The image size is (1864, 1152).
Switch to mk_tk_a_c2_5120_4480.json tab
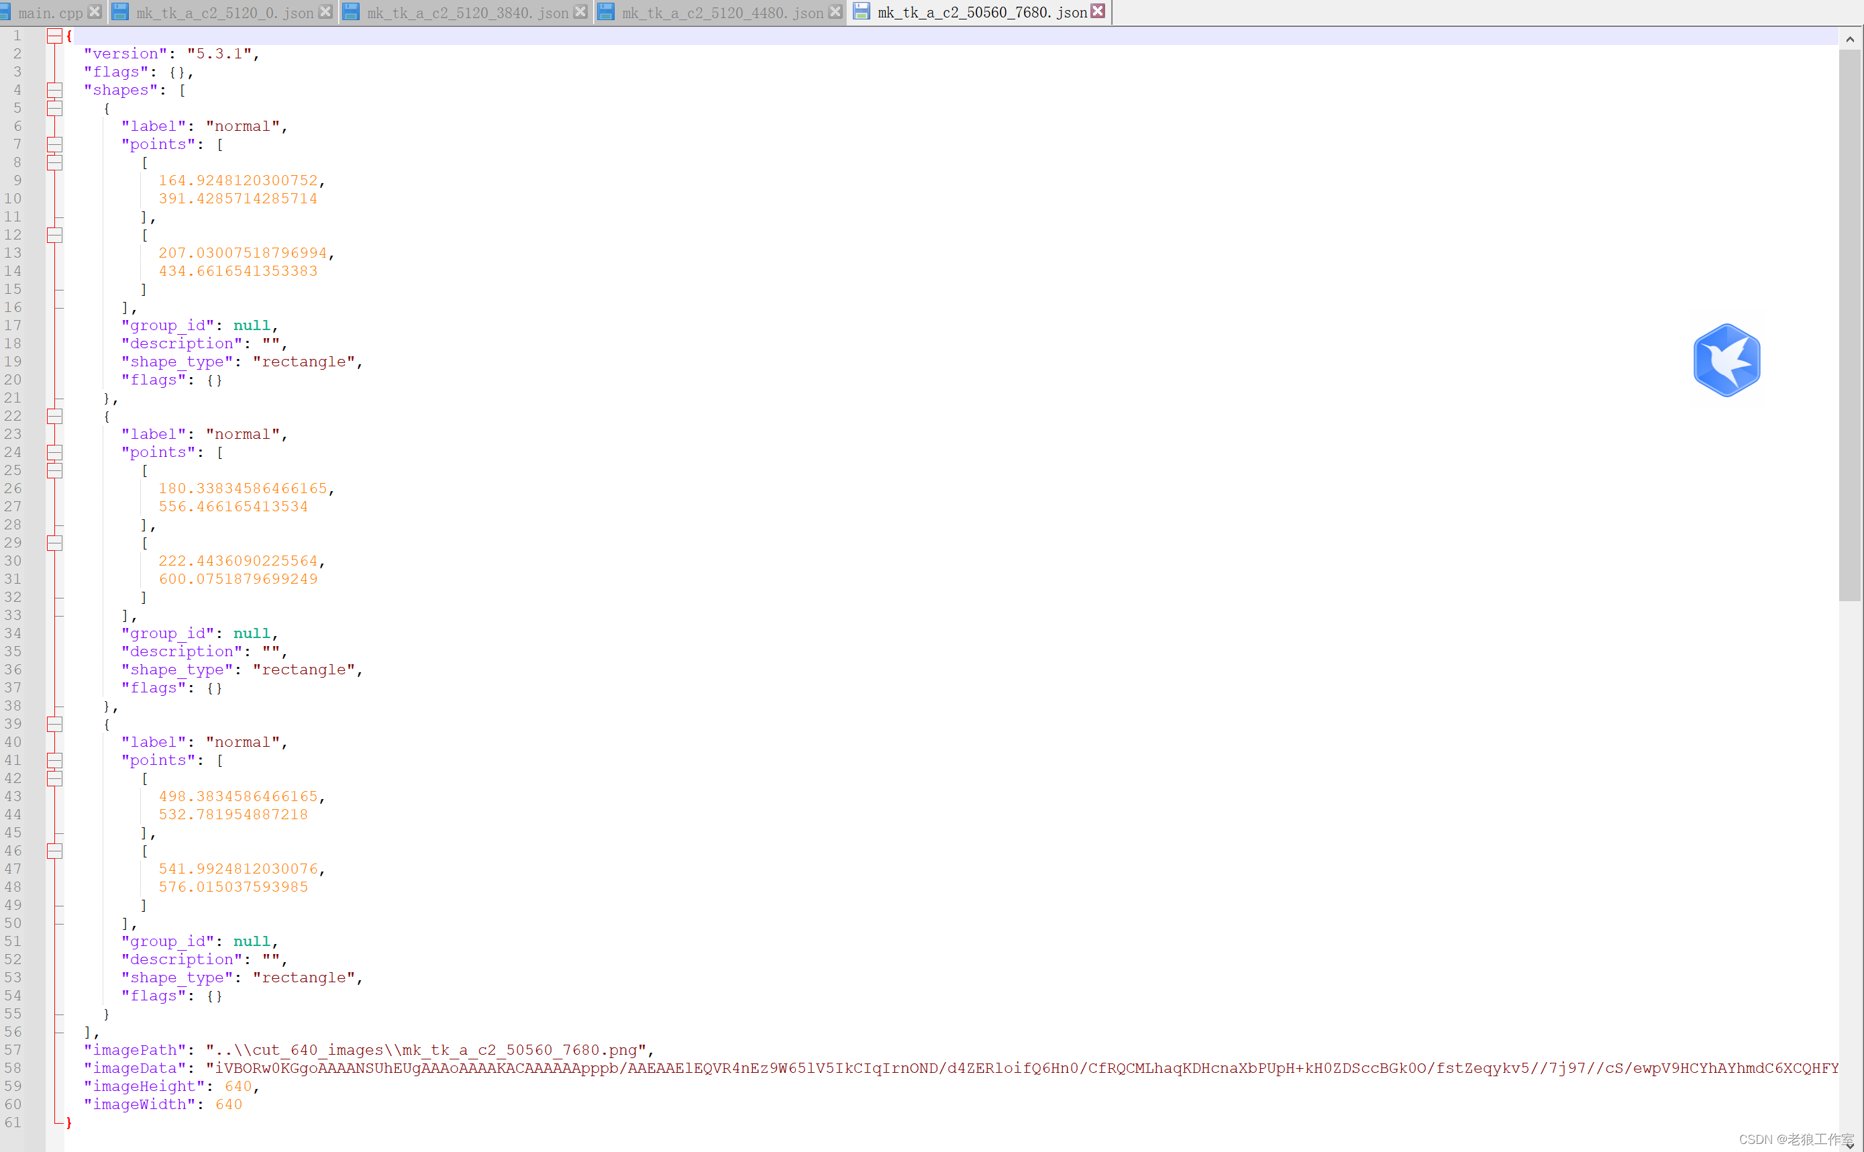722,13
